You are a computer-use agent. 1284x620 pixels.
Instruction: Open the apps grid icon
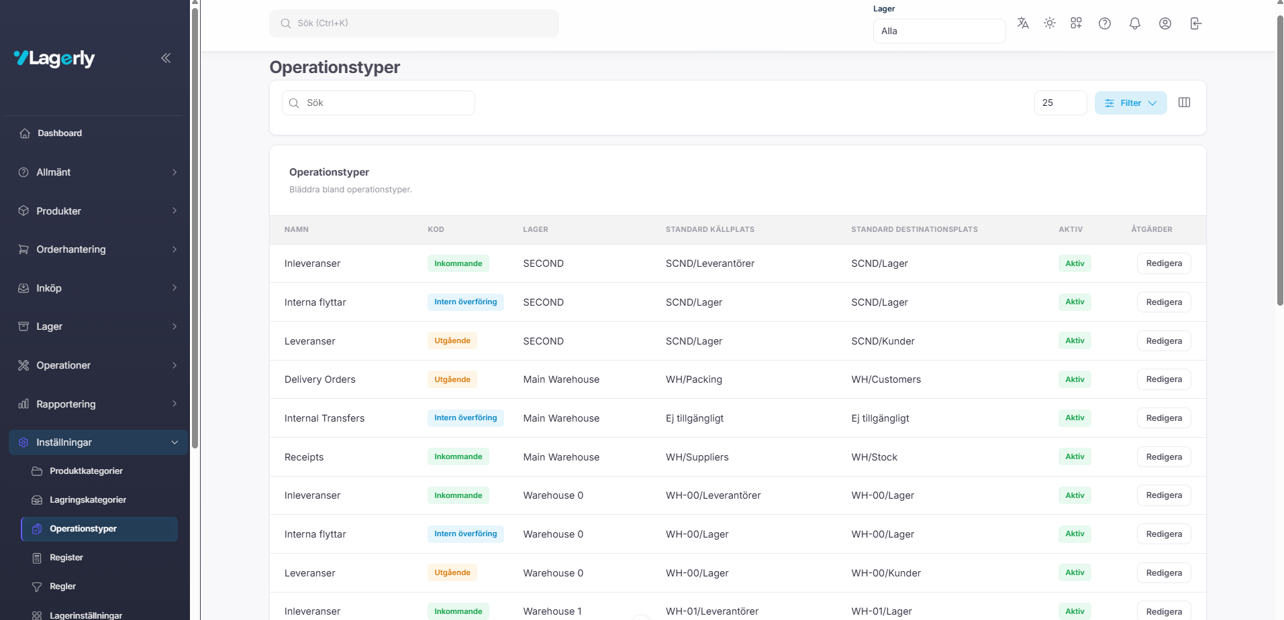(1077, 23)
